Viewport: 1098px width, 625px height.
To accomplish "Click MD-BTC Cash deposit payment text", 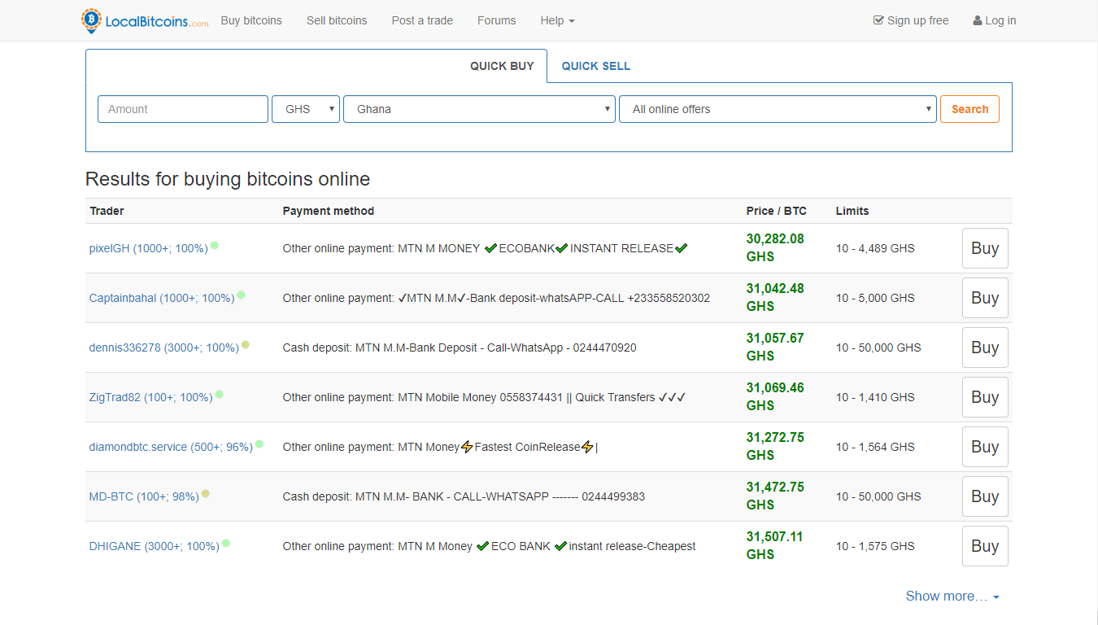I will [464, 496].
